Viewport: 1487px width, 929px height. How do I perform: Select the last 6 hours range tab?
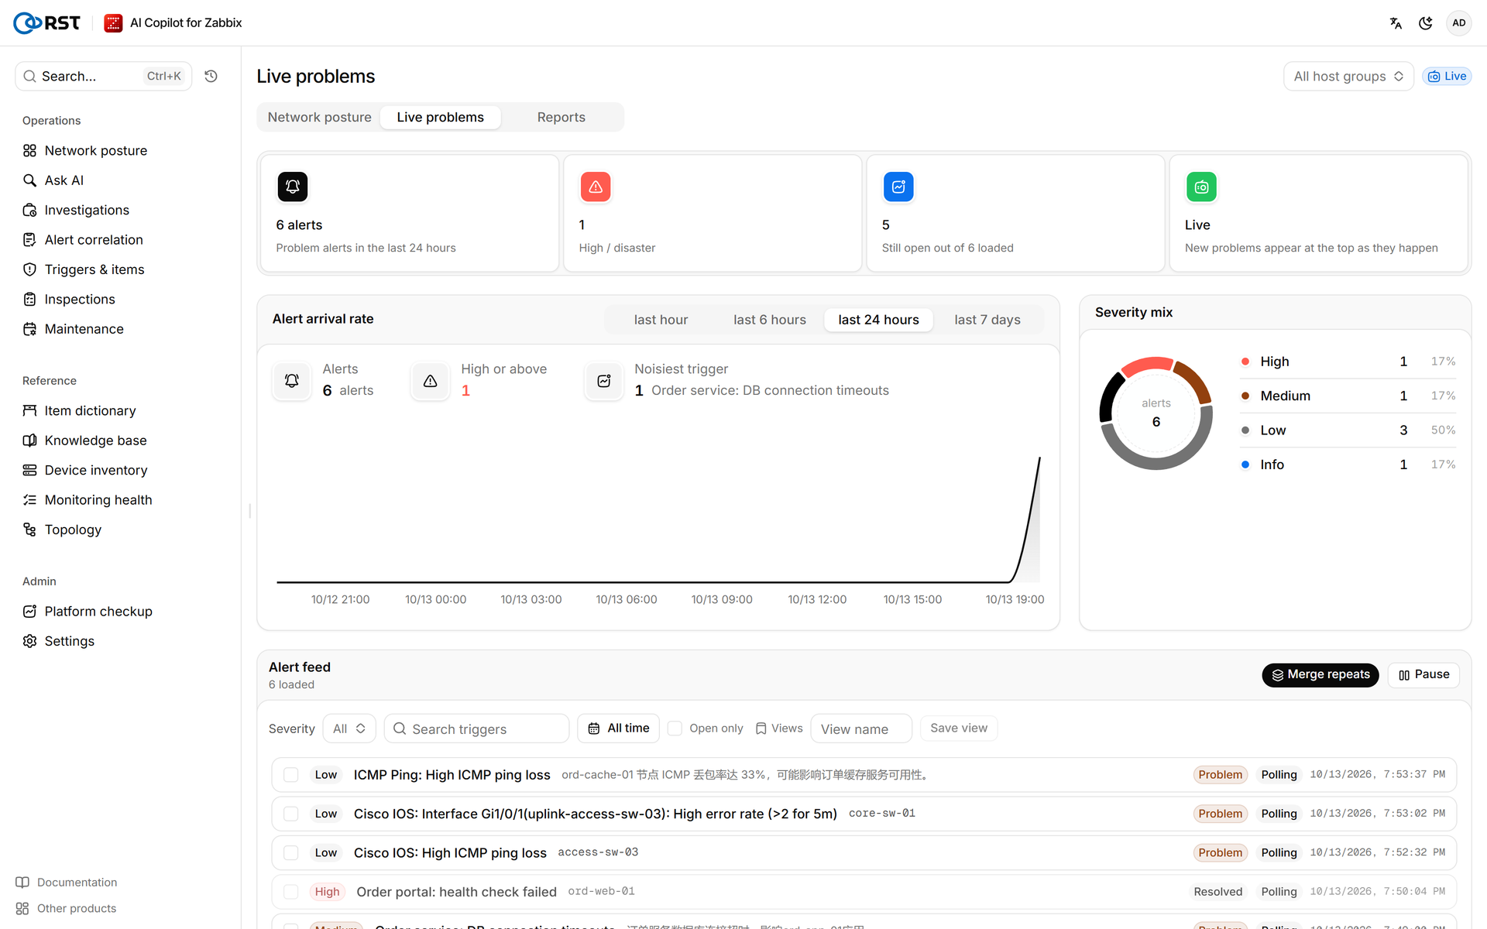pyautogui.click(x=770, y=320)
